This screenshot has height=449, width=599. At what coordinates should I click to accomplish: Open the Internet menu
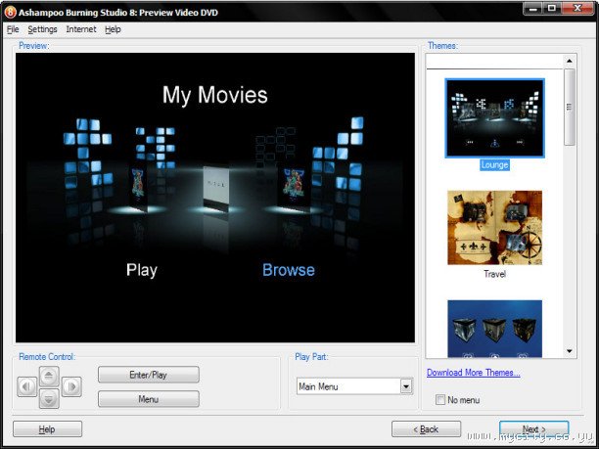(x=81, y=29)
